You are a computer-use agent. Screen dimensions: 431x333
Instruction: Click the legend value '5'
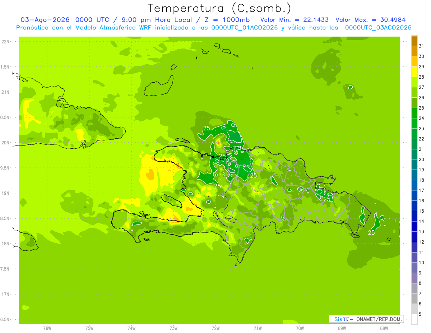point(420,314)
